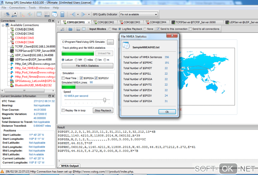This screenshot has width=258, height=175.
Task: Click the log save icon in tab toolbar
Action: pyautogui.click(x=78, y=29)
